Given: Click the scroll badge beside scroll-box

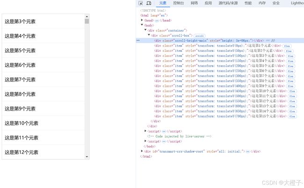Looking at the screenshot, I should pos(200,36).
